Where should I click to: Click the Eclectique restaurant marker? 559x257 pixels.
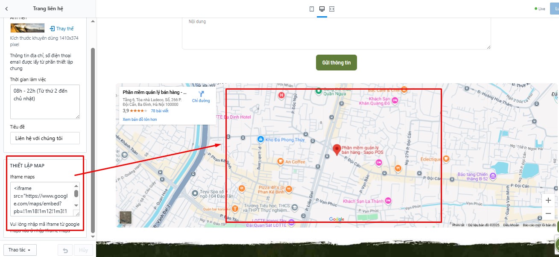coord(446,158)
